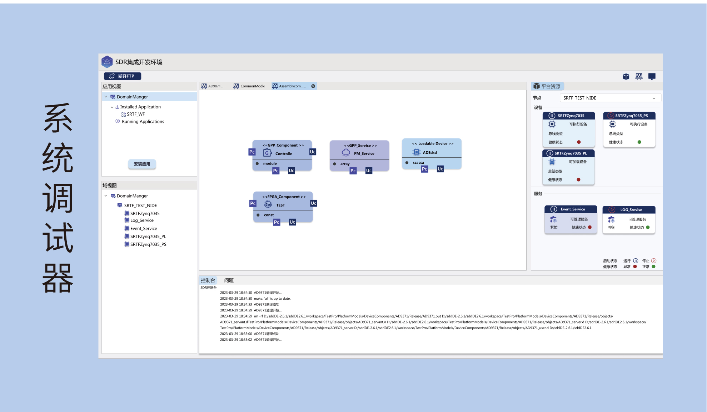Toggle run state of Event_Service card
Viewport: 707px width, 412px height.
(x=554, y=209)
